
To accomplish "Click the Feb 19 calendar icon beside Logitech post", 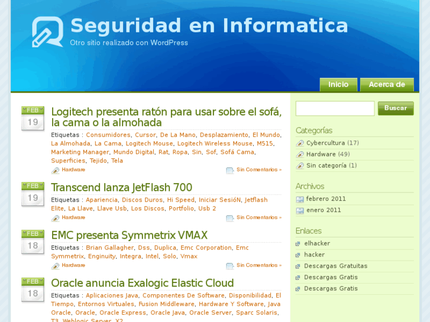I will [x=33, y=118].
